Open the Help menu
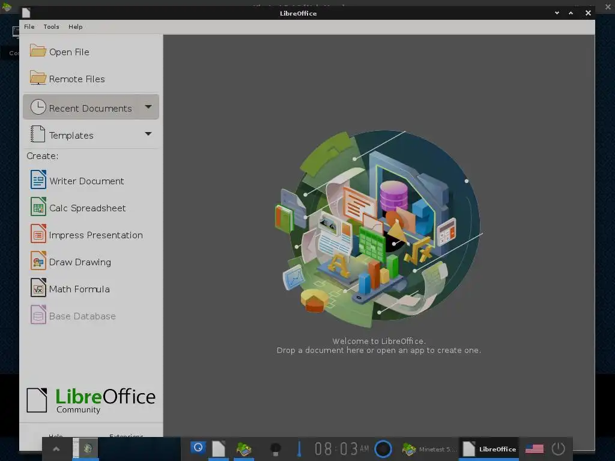The image size is (615, 461). tap(75, 26)
